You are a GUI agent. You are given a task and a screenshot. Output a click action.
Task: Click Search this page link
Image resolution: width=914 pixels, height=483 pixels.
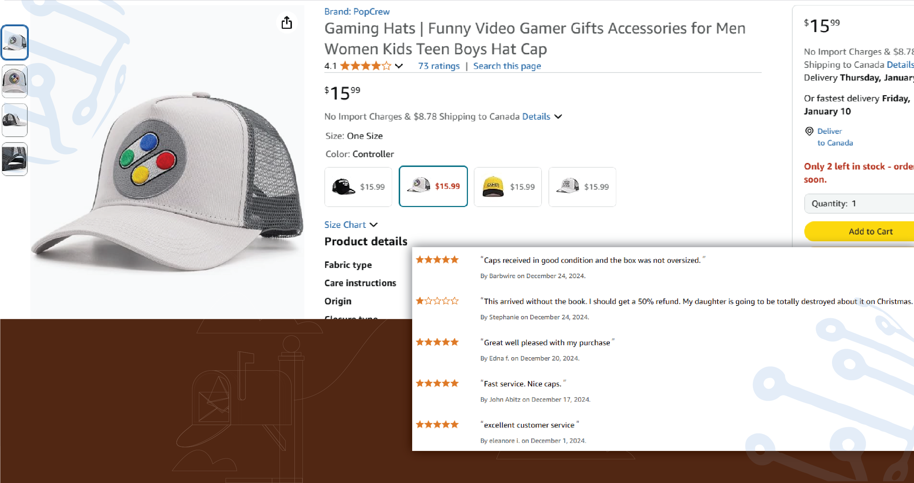click(x=507, y=66)
